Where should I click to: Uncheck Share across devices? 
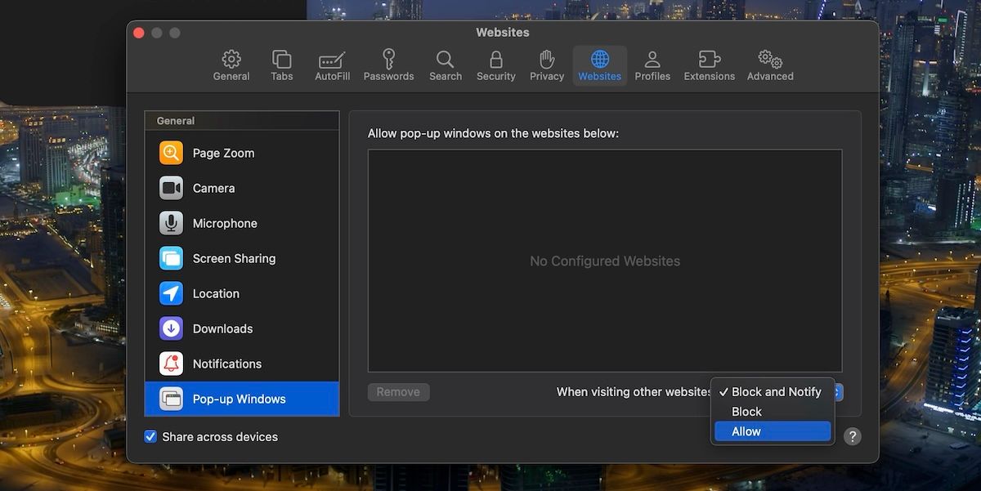[x=150, y=436]
